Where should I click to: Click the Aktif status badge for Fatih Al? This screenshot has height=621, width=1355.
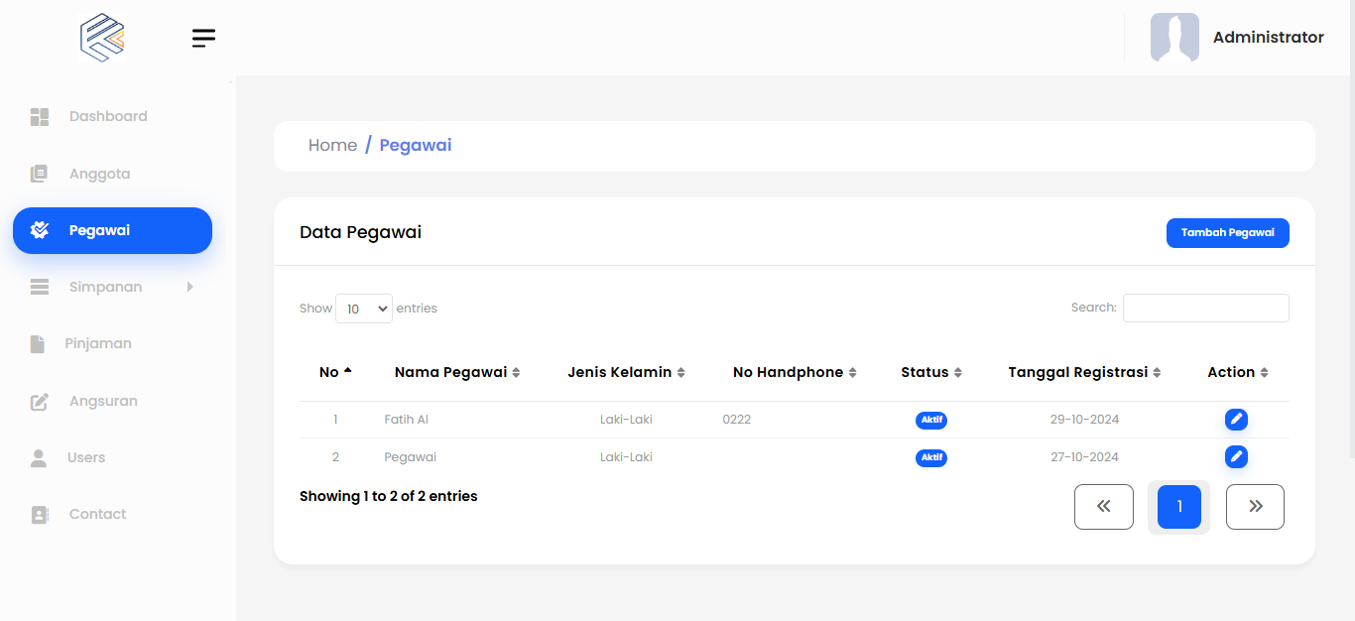pos(930,420)
